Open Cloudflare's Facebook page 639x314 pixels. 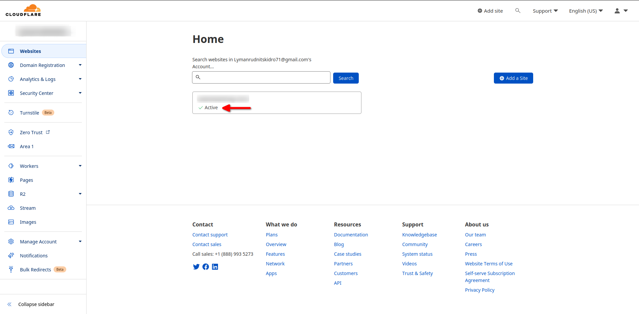206,267
